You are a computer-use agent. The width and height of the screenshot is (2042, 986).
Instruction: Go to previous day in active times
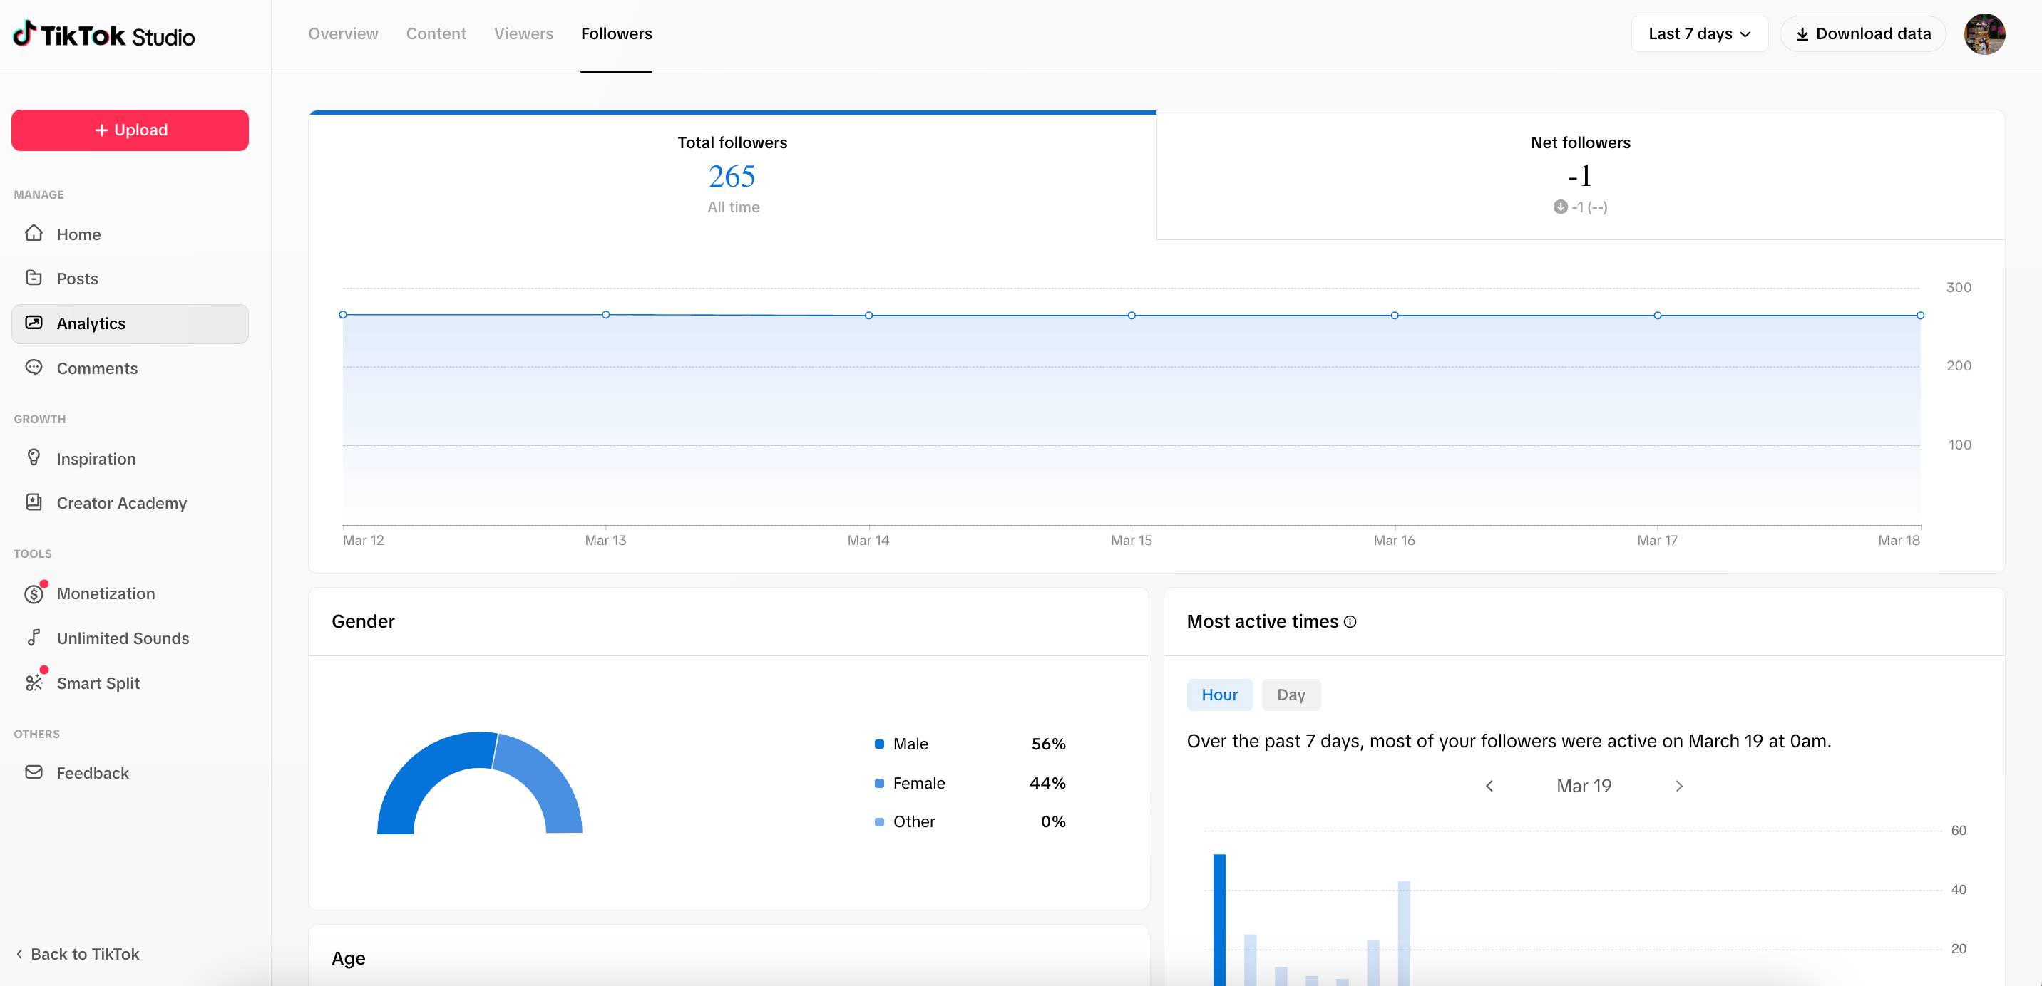1489,786
